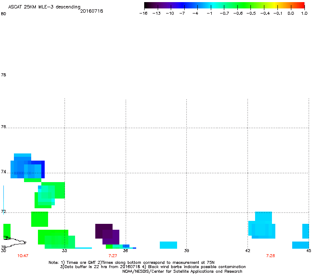Select the -0.6 color scale label
312x274 pixels.
[238, 13]
